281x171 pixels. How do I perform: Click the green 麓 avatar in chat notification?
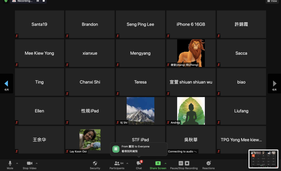point(116,149)
